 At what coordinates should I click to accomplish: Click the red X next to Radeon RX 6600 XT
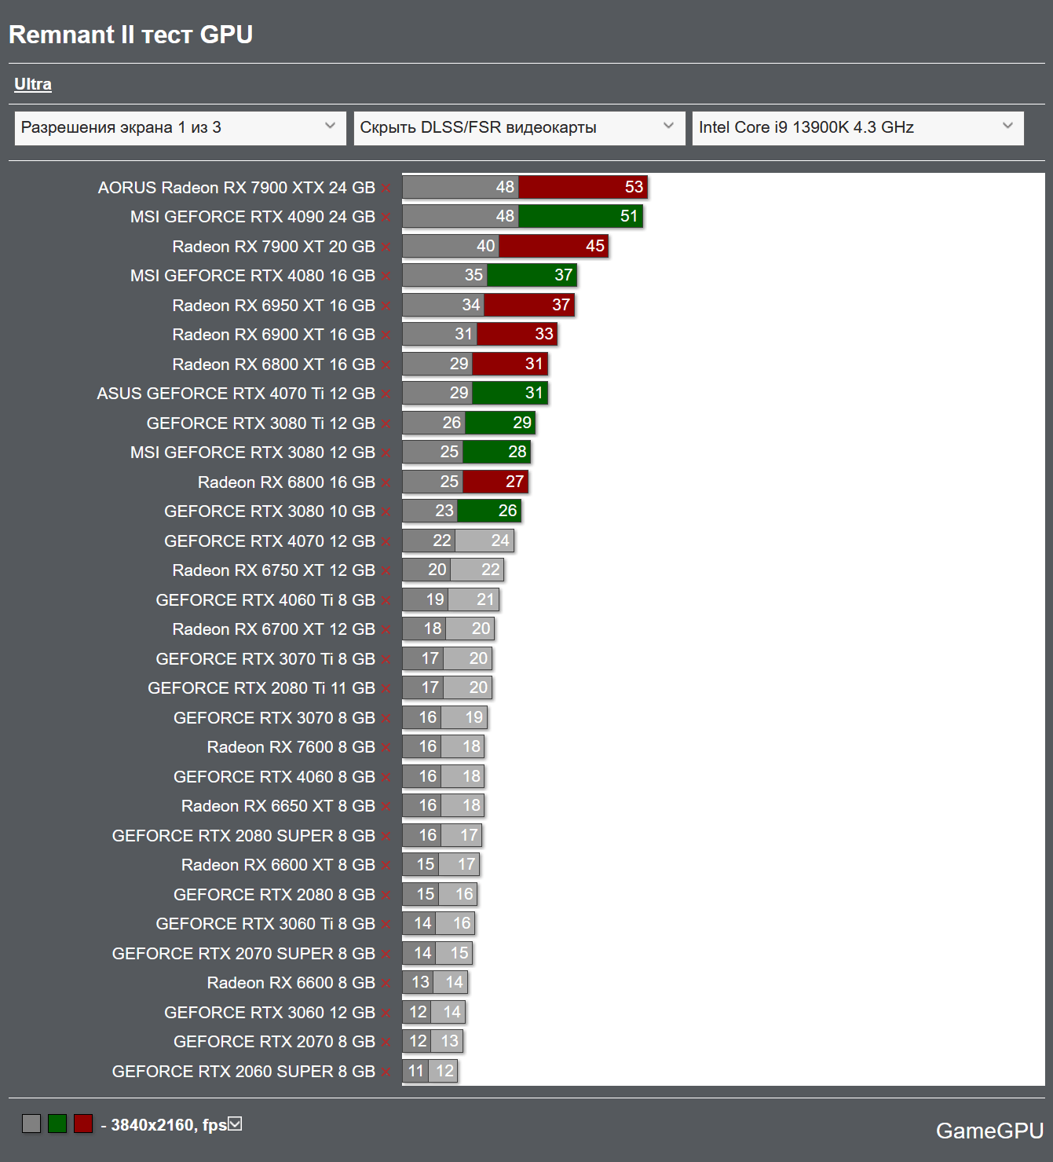coord(386,866)
